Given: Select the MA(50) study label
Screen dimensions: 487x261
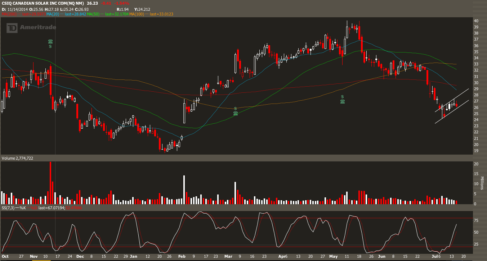Looking at the screenshot, I should (93, 14).
